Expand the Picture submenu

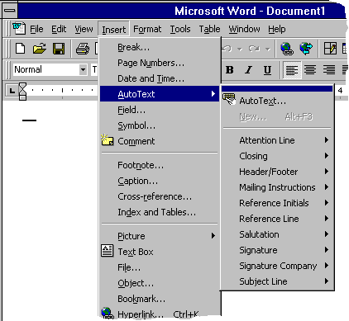160,236
